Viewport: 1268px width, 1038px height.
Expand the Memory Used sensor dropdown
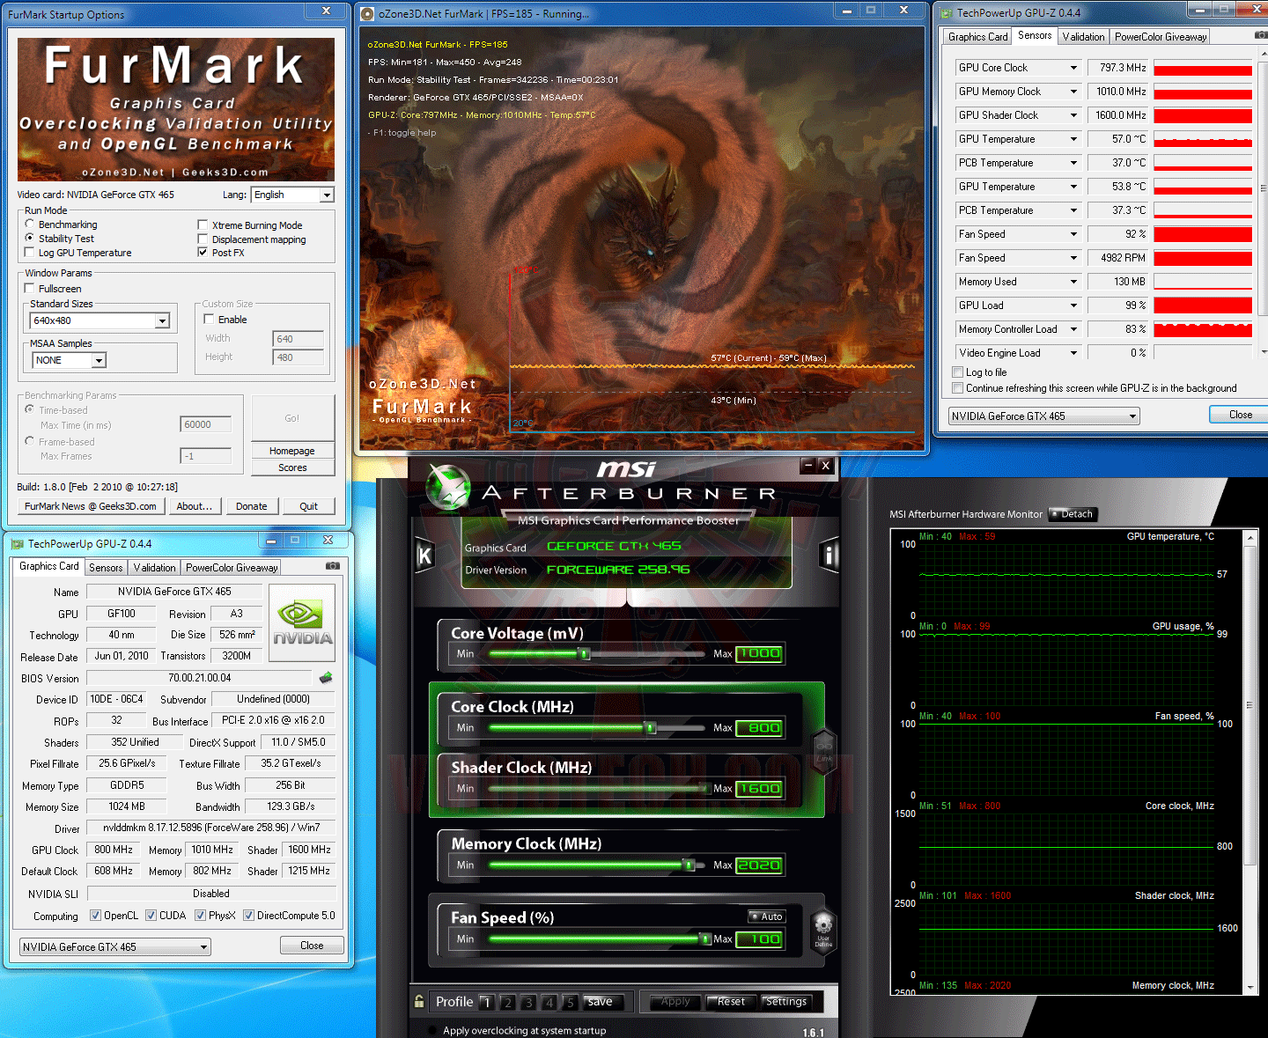click(x=1073, y=282)
